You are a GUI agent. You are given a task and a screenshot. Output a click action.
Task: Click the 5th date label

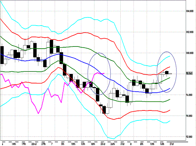63,144
